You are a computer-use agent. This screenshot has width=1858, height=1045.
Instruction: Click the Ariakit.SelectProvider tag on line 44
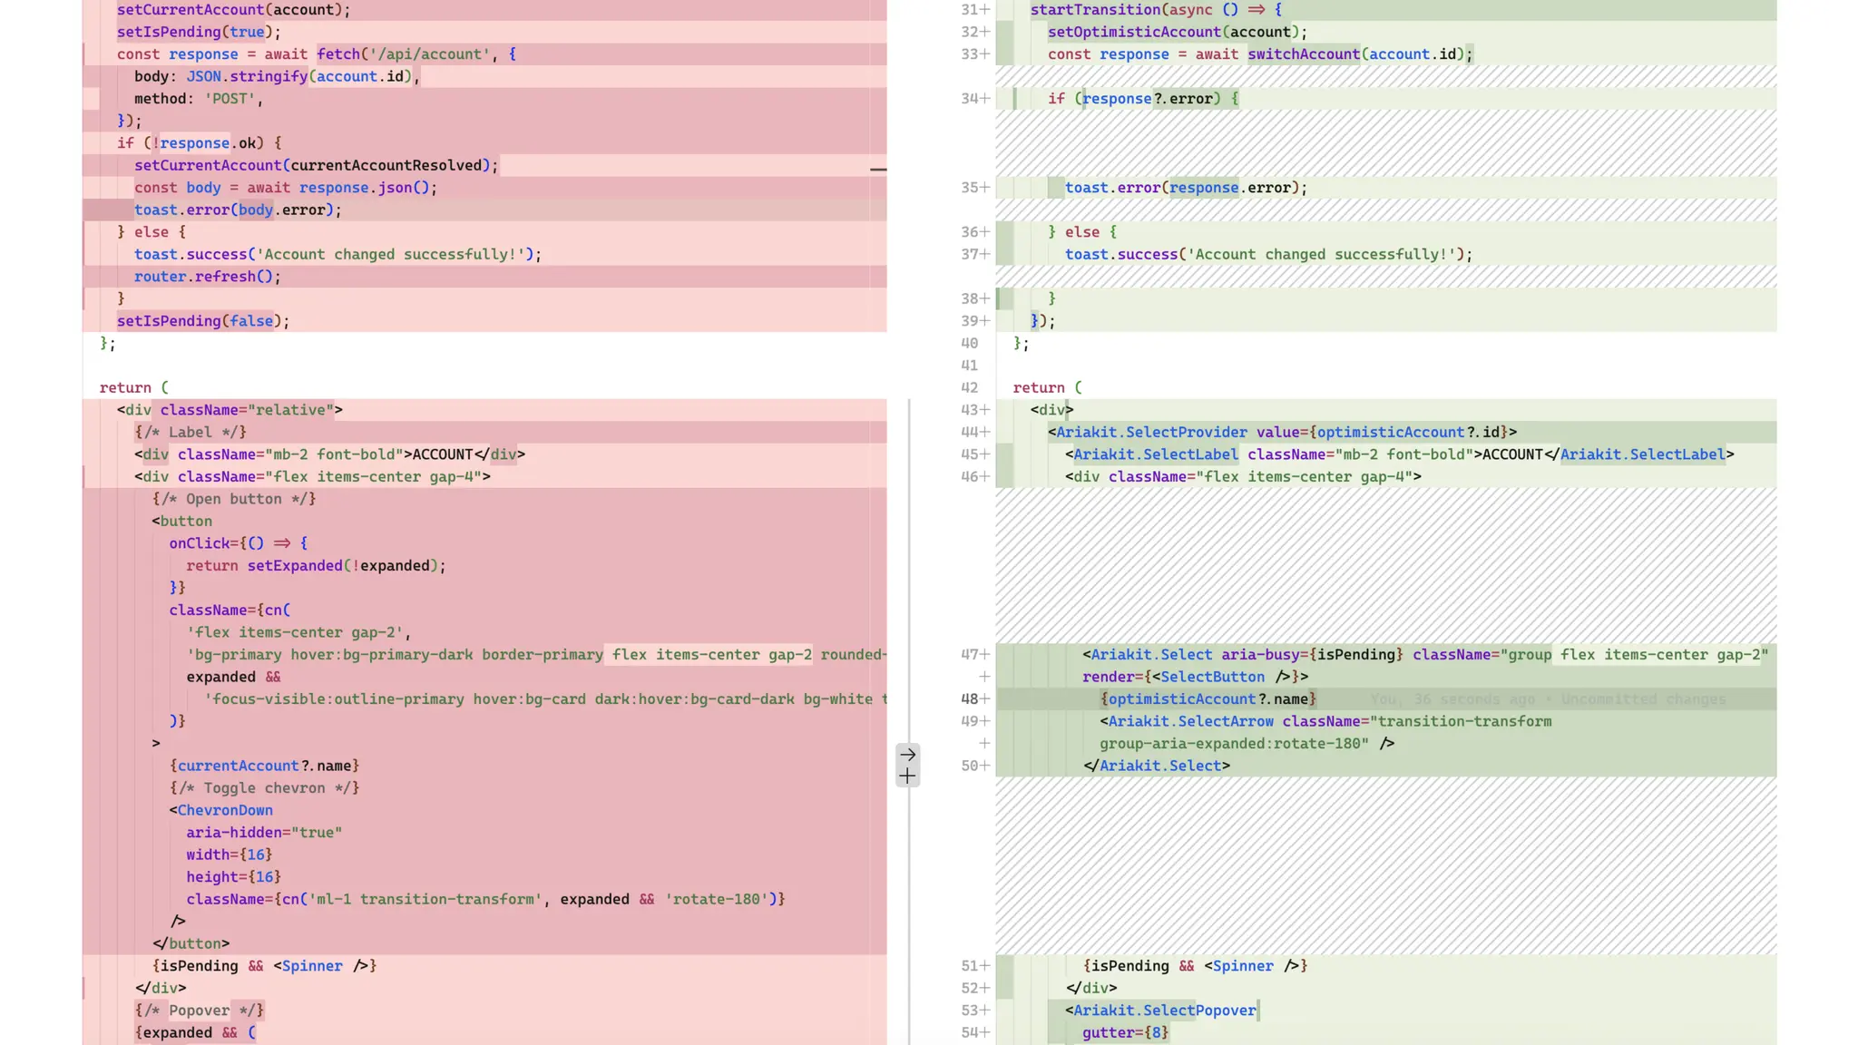1150,433
